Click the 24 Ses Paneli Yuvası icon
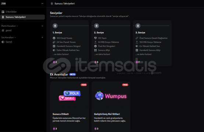This screenshot has height=132, width=204. tap(54, 42)
